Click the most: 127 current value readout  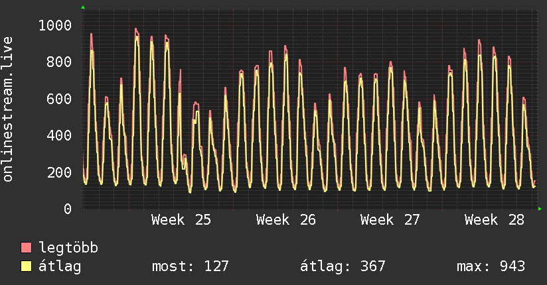(x=190, y=266)
